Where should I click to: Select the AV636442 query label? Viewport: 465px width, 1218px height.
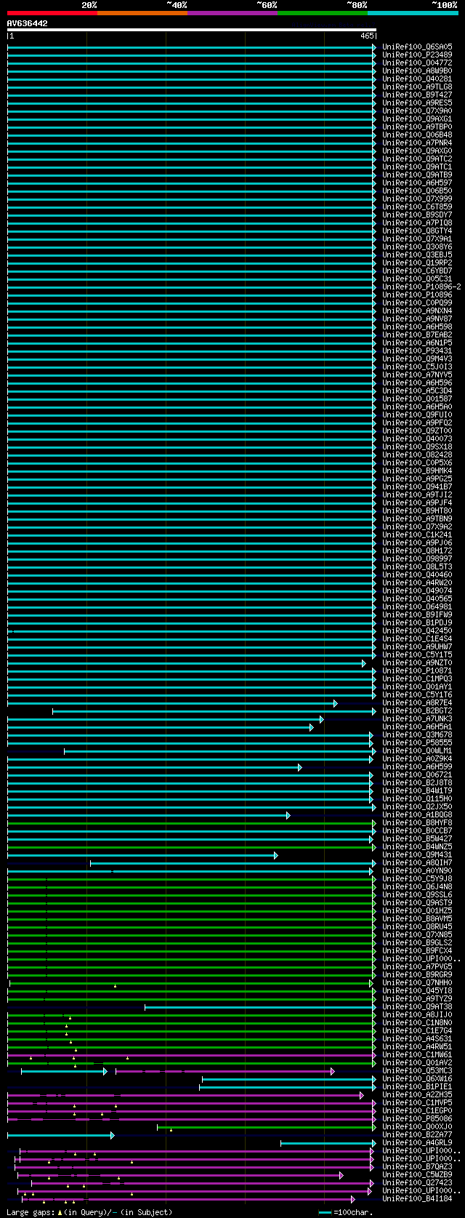coord(28,23)
